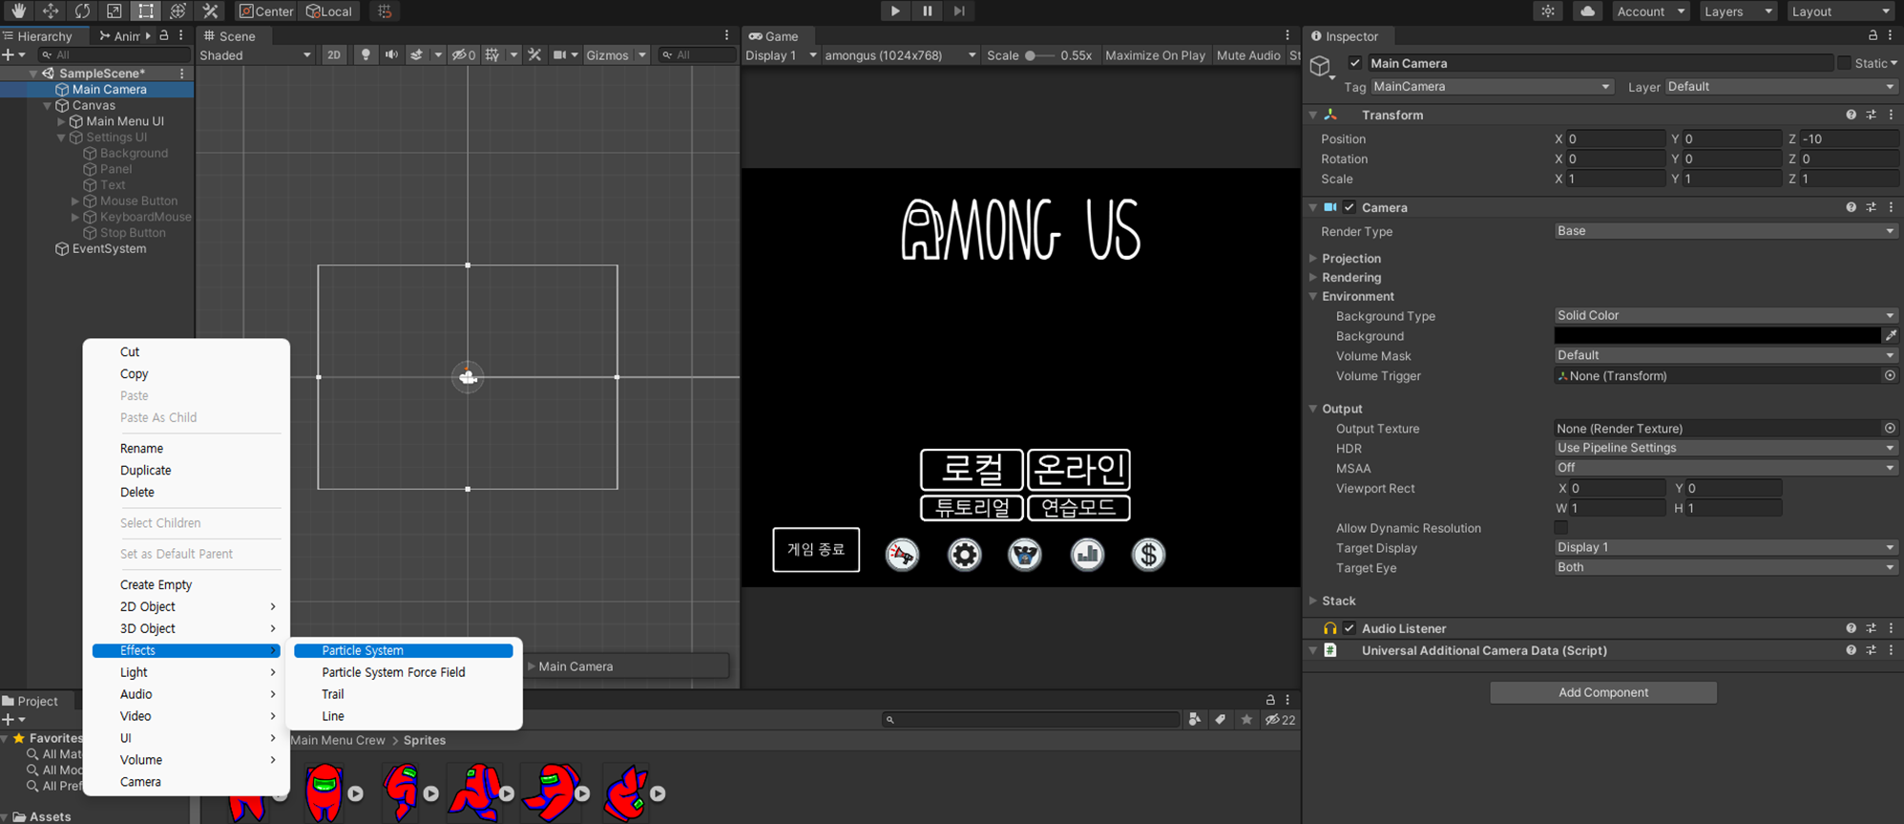Select the Move tool
The height and width of the screenshot is (824, 1904).
click(50, 11)
